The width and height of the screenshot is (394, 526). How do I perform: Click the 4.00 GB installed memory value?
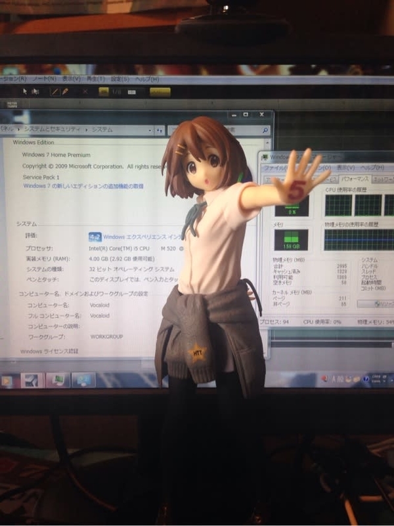click(x=121, y=258)
